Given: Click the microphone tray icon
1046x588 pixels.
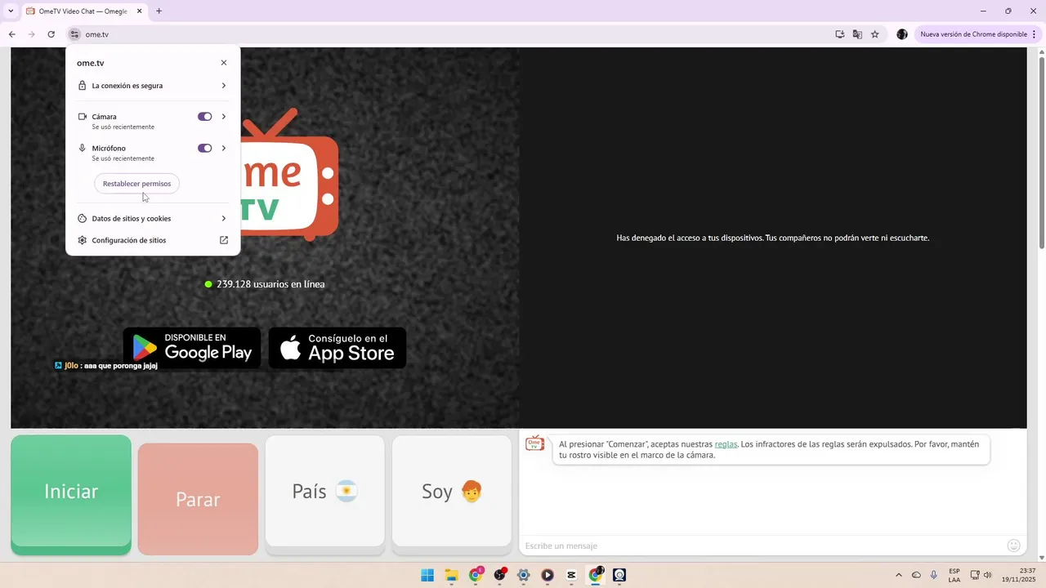Looking at the screenshot, I should click(x=934, y=575).
